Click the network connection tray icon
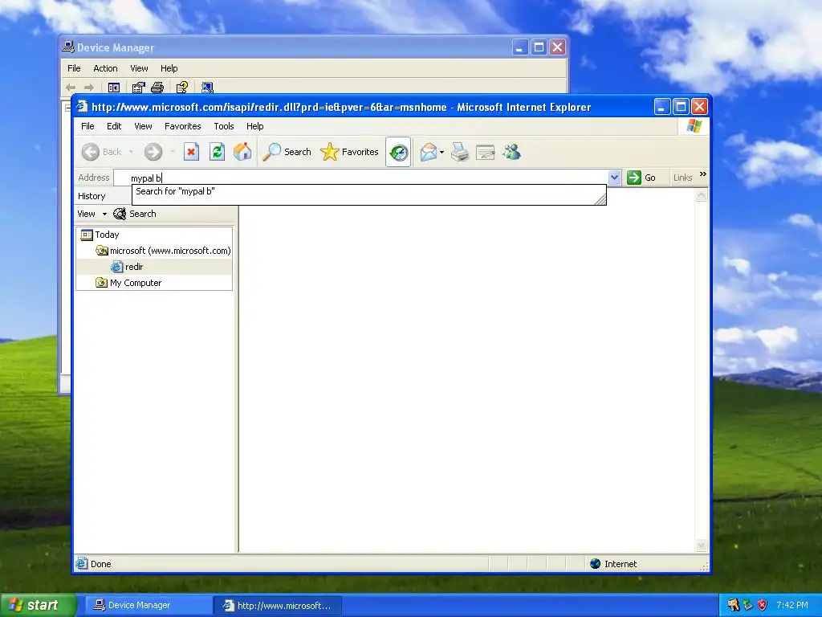 click(748, 605)
